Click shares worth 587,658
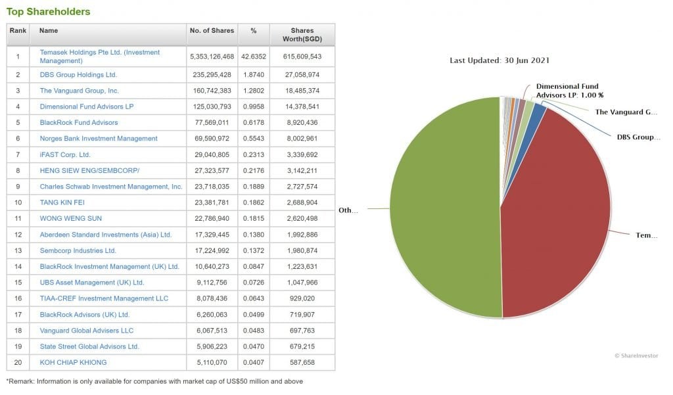 (302, 362)
